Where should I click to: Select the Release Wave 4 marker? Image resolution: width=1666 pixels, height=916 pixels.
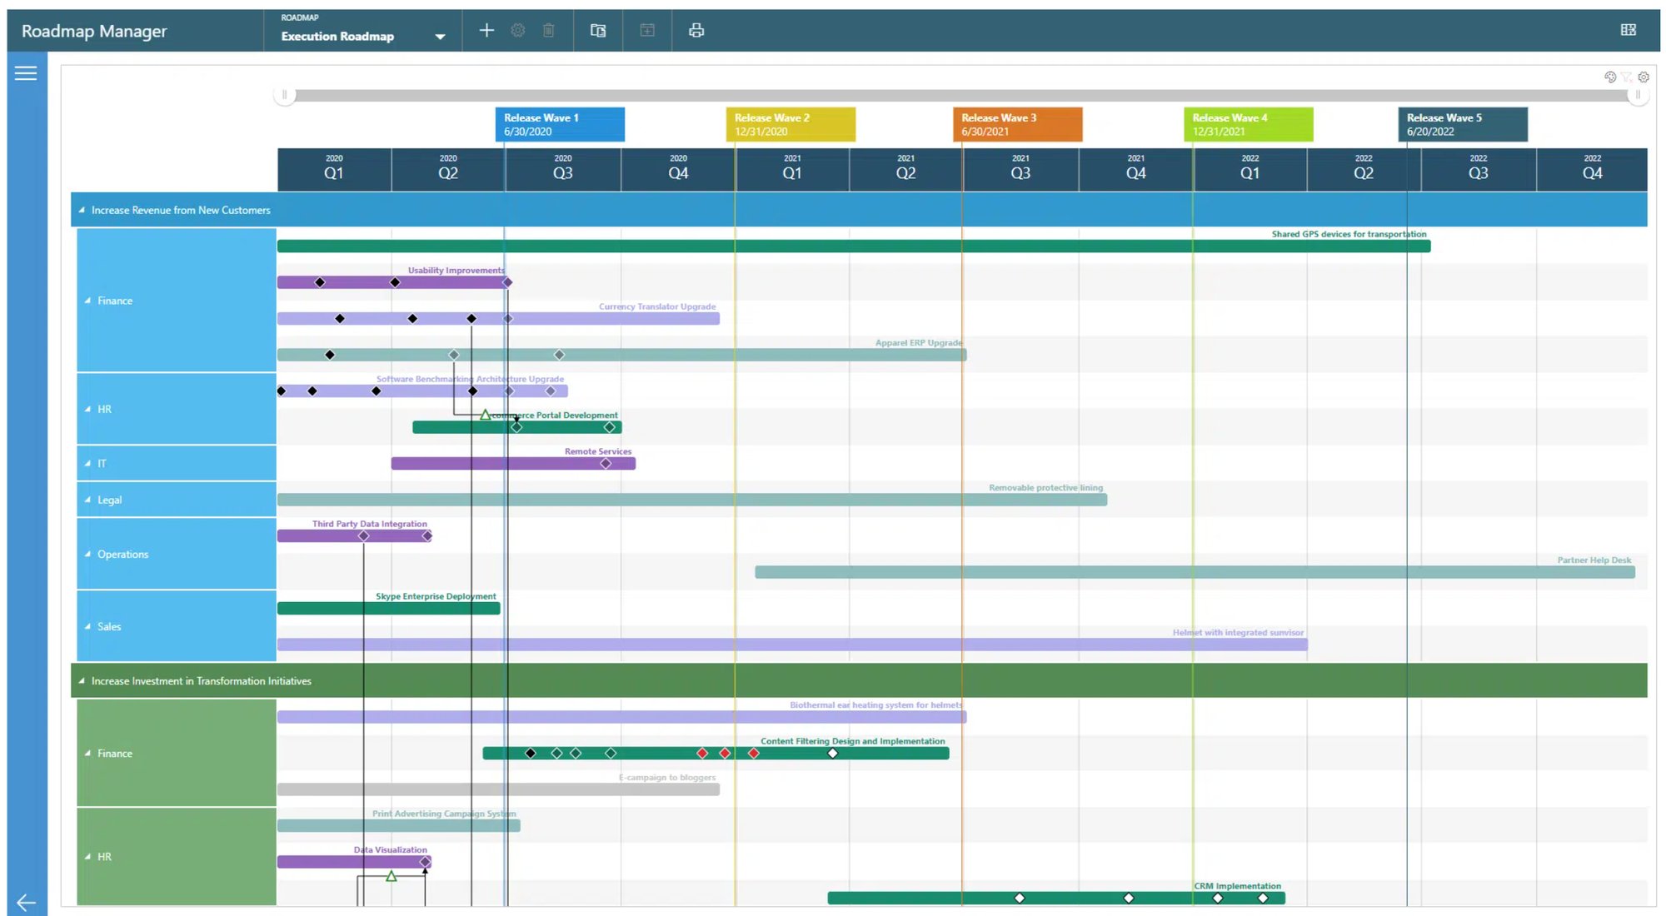[1249, 124]
